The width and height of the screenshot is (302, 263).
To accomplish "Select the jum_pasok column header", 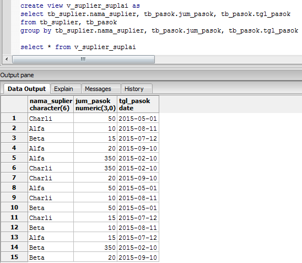I will point(95,104).
